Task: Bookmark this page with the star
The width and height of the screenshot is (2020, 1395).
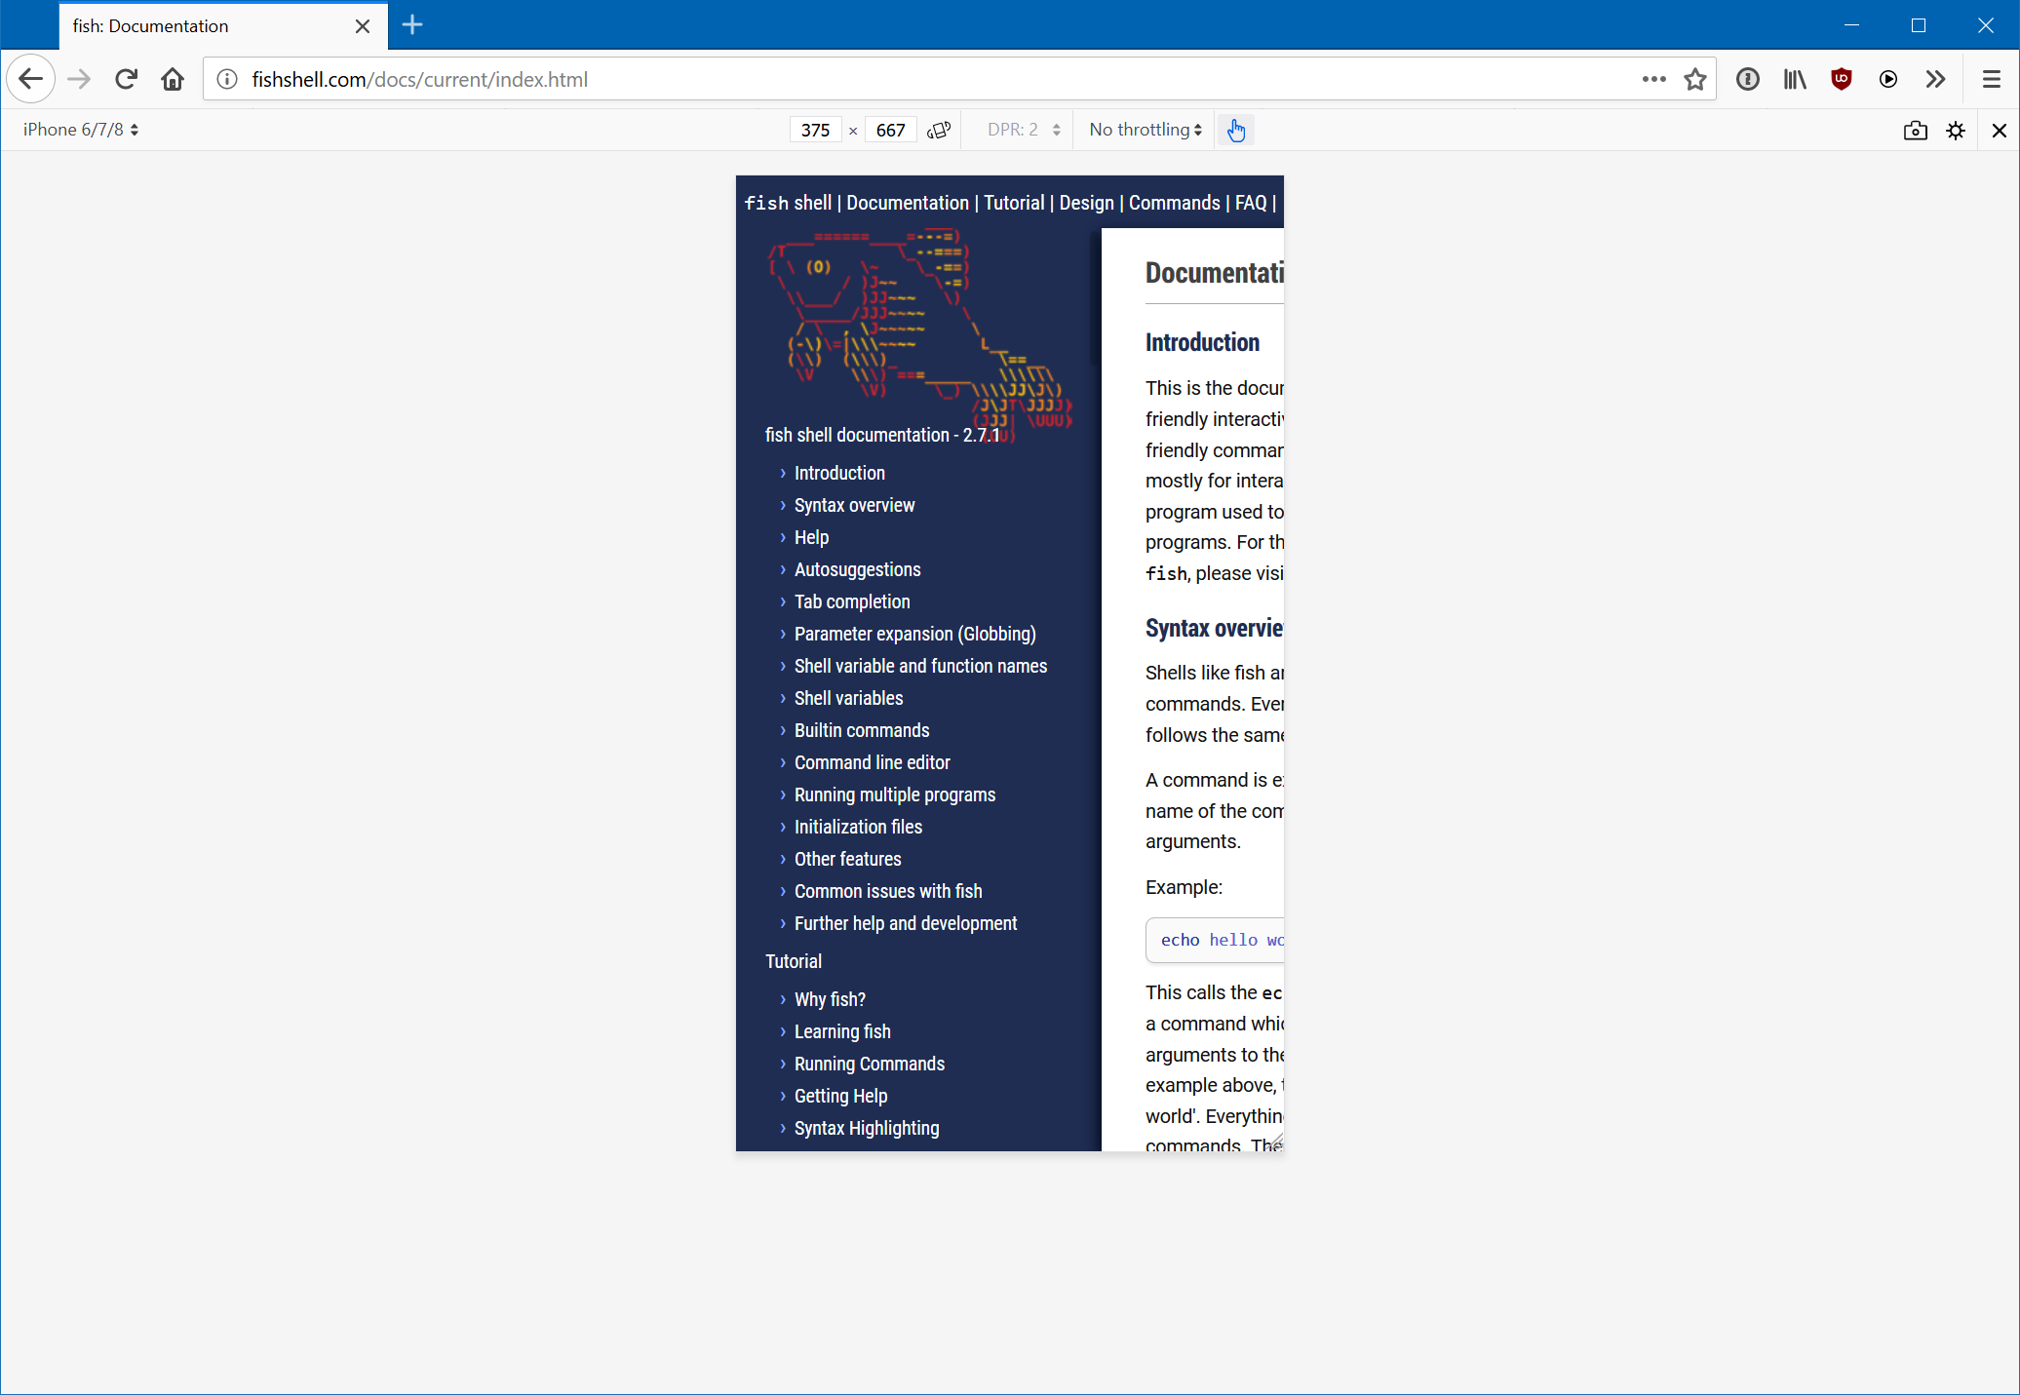Action: pos(1695,79)
